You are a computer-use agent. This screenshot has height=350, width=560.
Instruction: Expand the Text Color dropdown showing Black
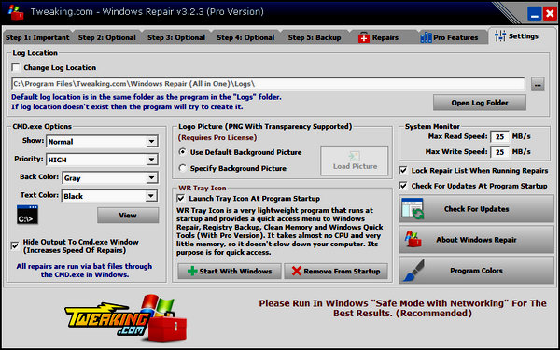(151, 196)
